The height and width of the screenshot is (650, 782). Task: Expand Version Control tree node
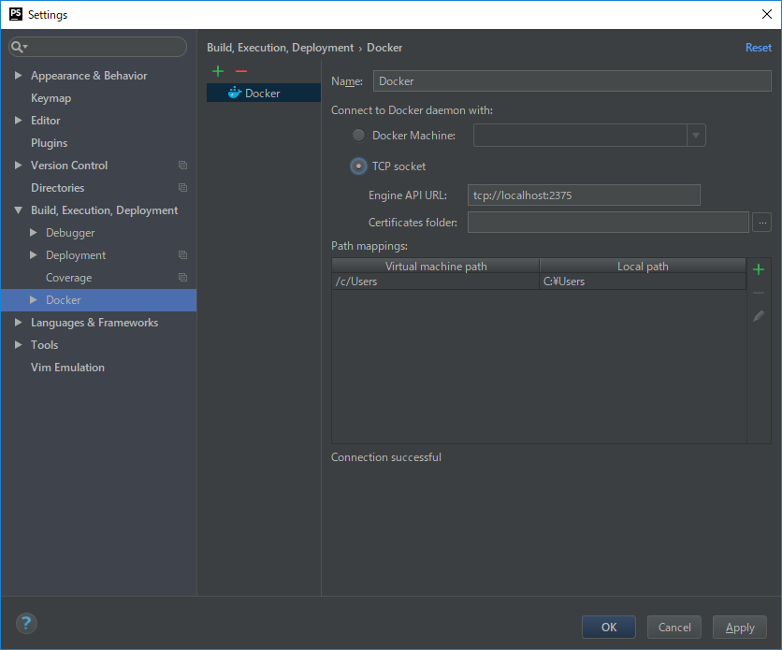coord(19,165)
